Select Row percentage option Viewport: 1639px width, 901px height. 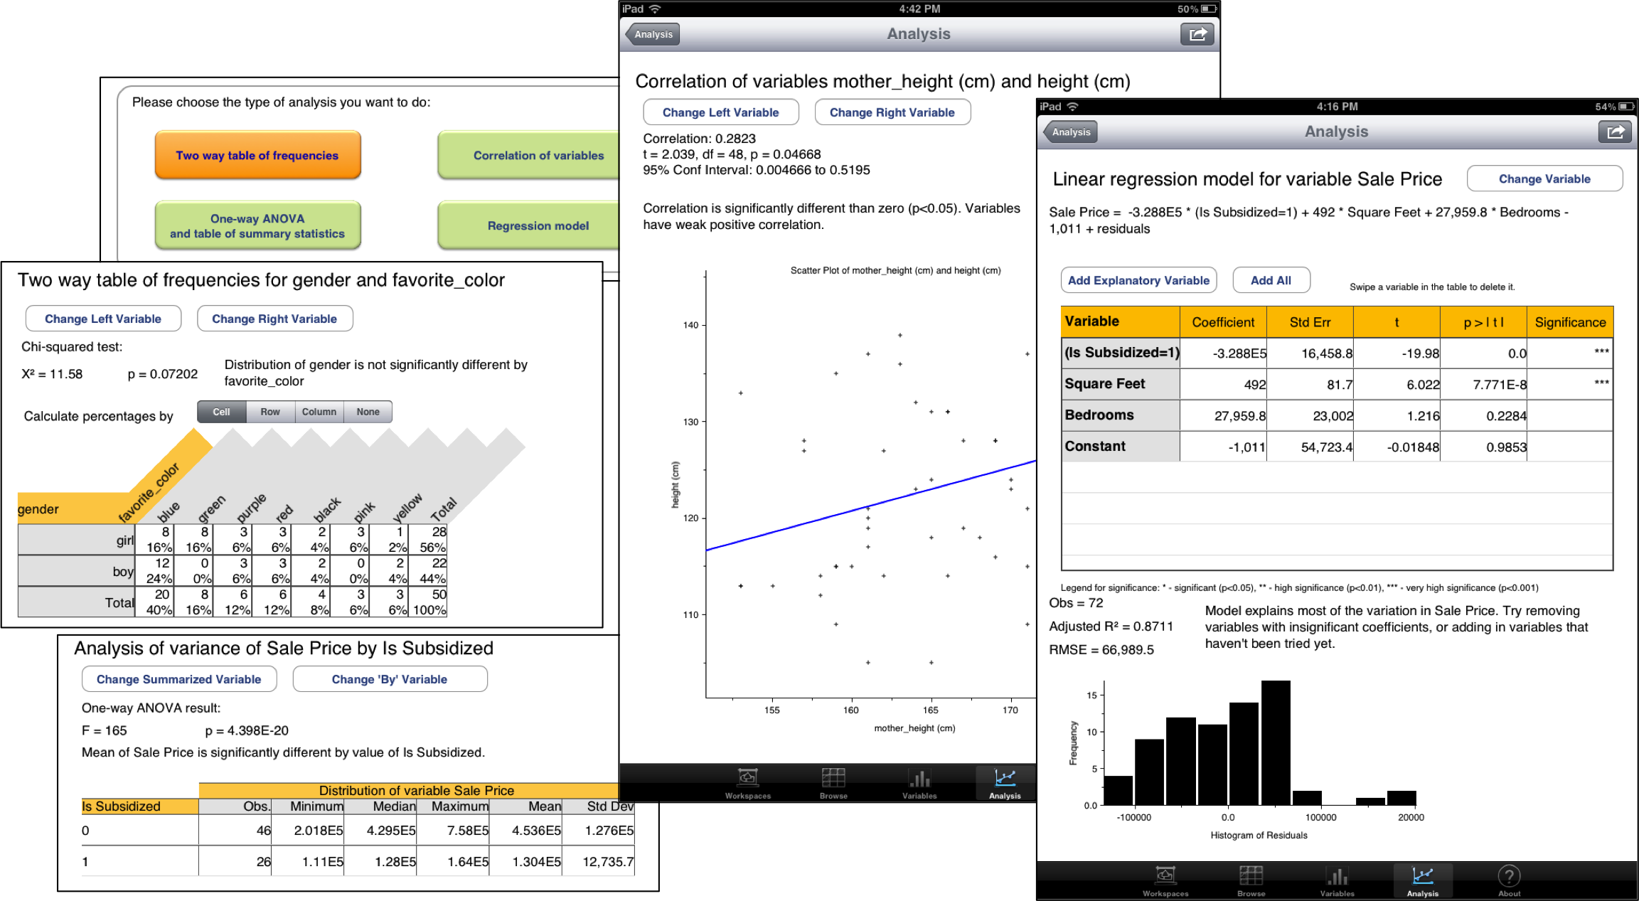pos(270,412)
